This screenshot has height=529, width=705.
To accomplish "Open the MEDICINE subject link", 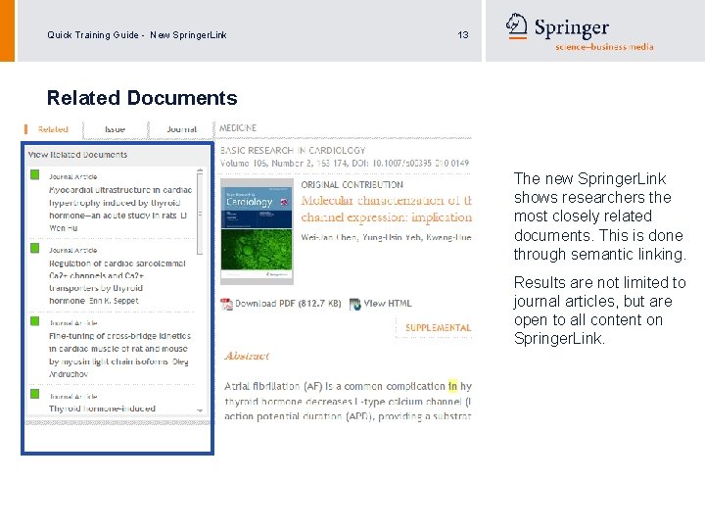I will pyautogui.click(x=238, y=128).
